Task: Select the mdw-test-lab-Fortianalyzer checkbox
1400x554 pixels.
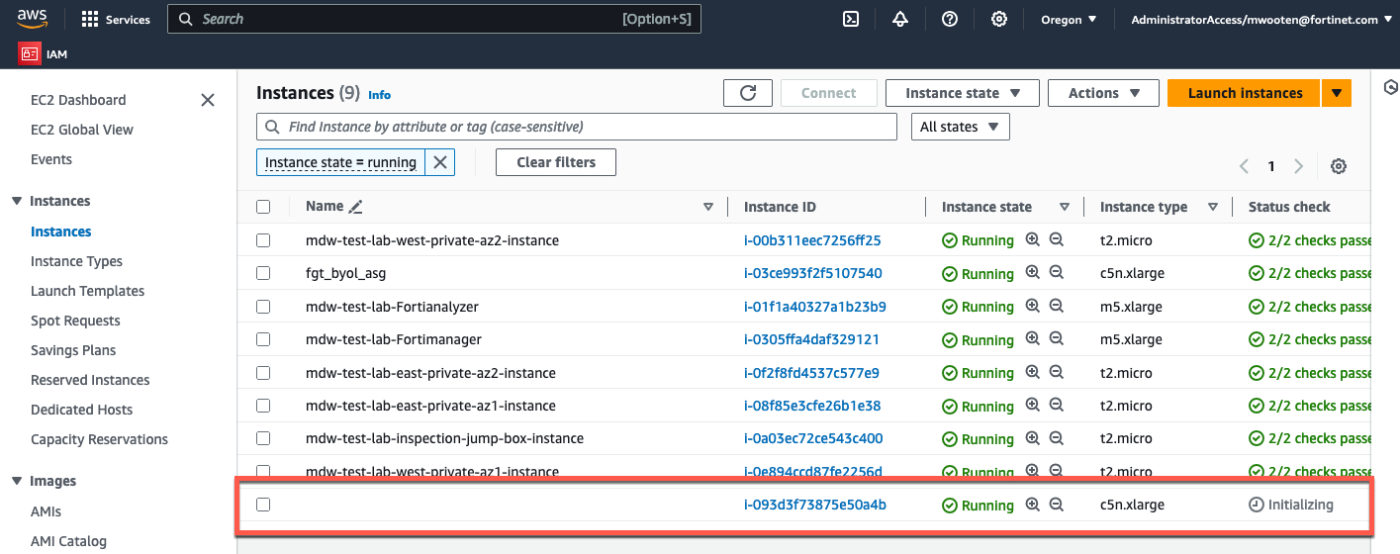Action: pyautogui.click(x=263, y=307)
